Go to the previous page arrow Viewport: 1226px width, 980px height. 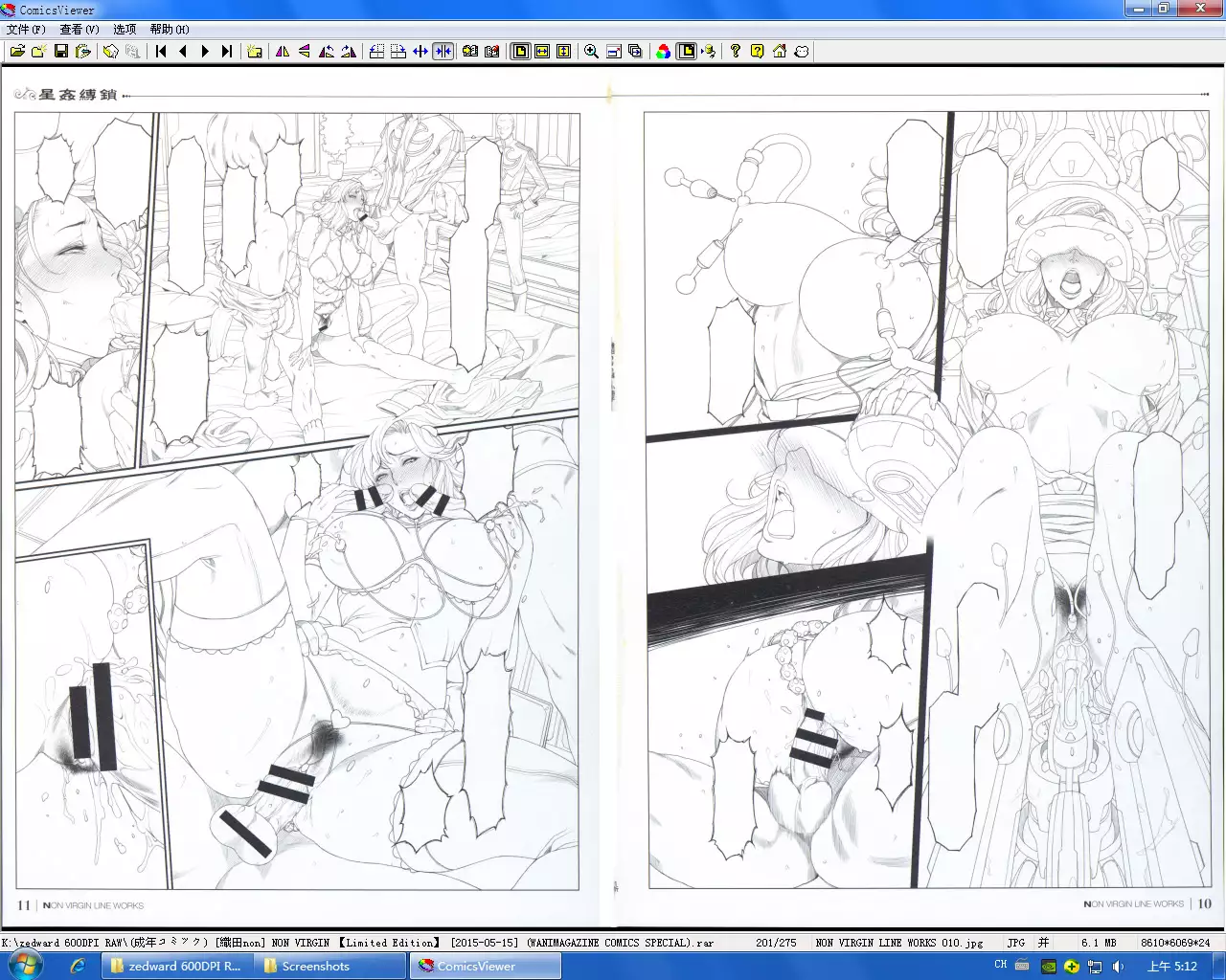pos(183,52)
